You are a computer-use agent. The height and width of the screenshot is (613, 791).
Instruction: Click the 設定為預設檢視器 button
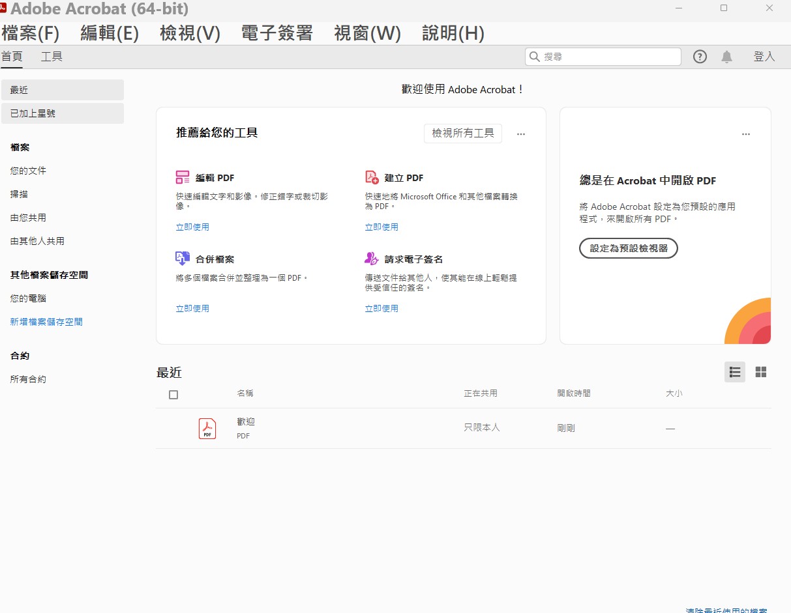pos(628,248)
